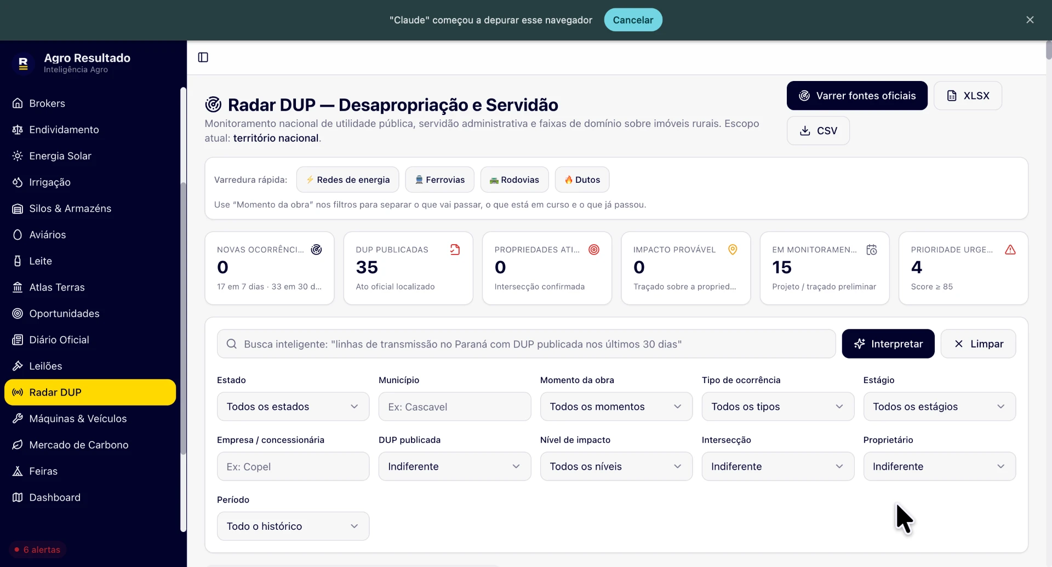Cancel the browser debugging banner

click(633, 20)
